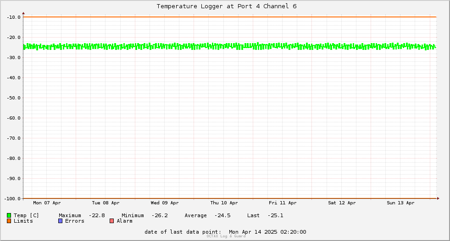The height and width of the screenshot is (241, 450).
Task: Click the 'Thu 10 Apr' axis label
Action: pos(224,203)
